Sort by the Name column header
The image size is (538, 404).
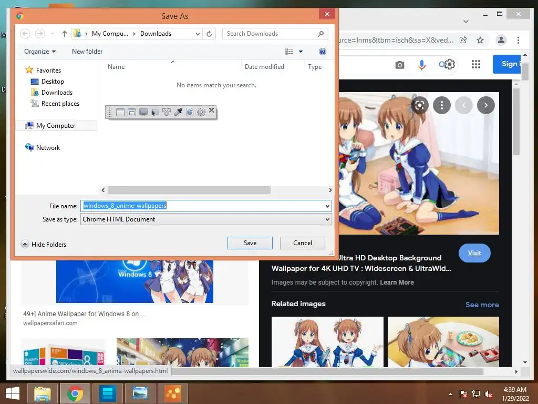(116, 67)
